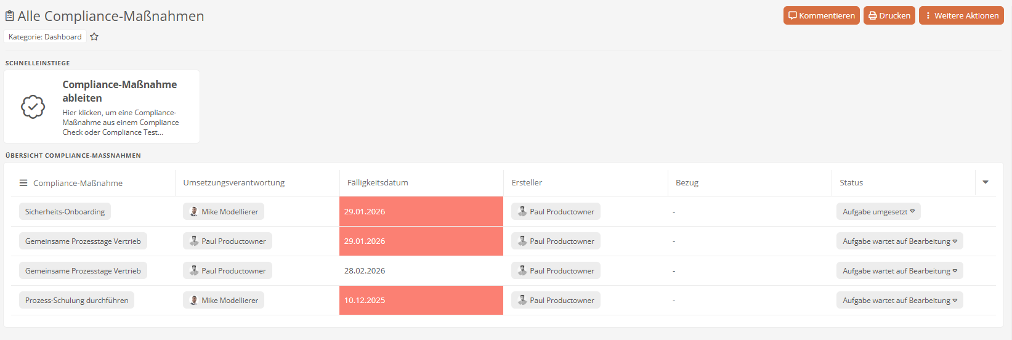This screenshot has height=340, width=1012.
Task: Open status dropdown for the 28.02.2026 row
Action: [x=899, y=271]
